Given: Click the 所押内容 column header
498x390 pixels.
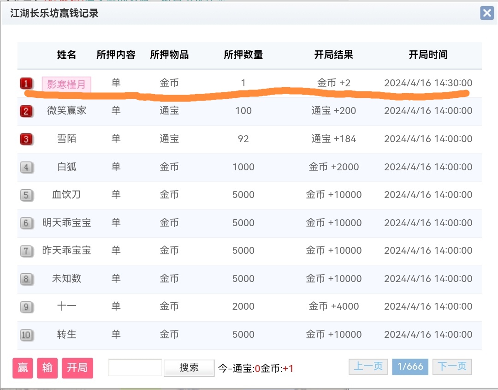Looking at the screenshot, I should 116,54.
